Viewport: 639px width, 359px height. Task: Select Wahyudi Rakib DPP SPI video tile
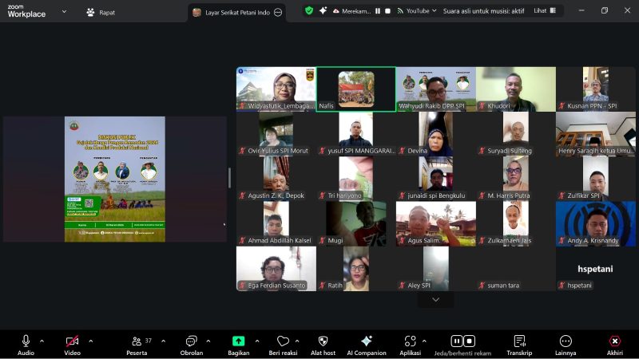pyautogui.click(x=435, y=89)
